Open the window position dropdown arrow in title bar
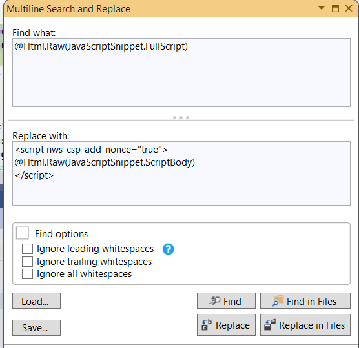This screenshot has width=359, height=348. pos(322,8)
